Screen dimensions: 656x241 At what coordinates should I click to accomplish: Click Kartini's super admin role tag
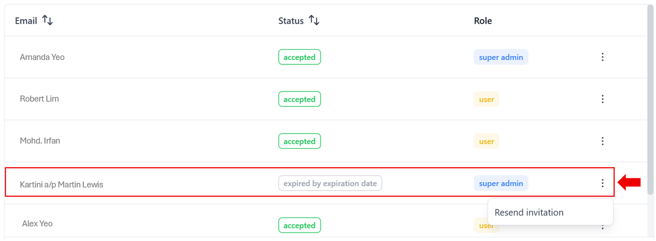click(501, 183)
